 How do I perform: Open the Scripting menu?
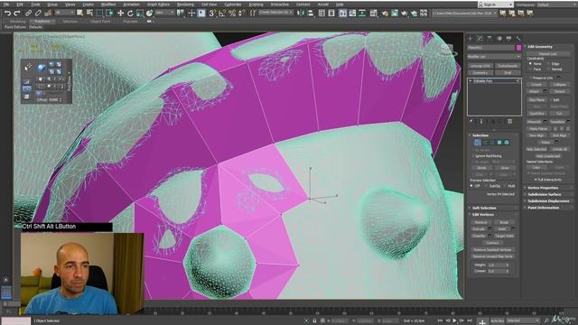click(x=256, y=5)
